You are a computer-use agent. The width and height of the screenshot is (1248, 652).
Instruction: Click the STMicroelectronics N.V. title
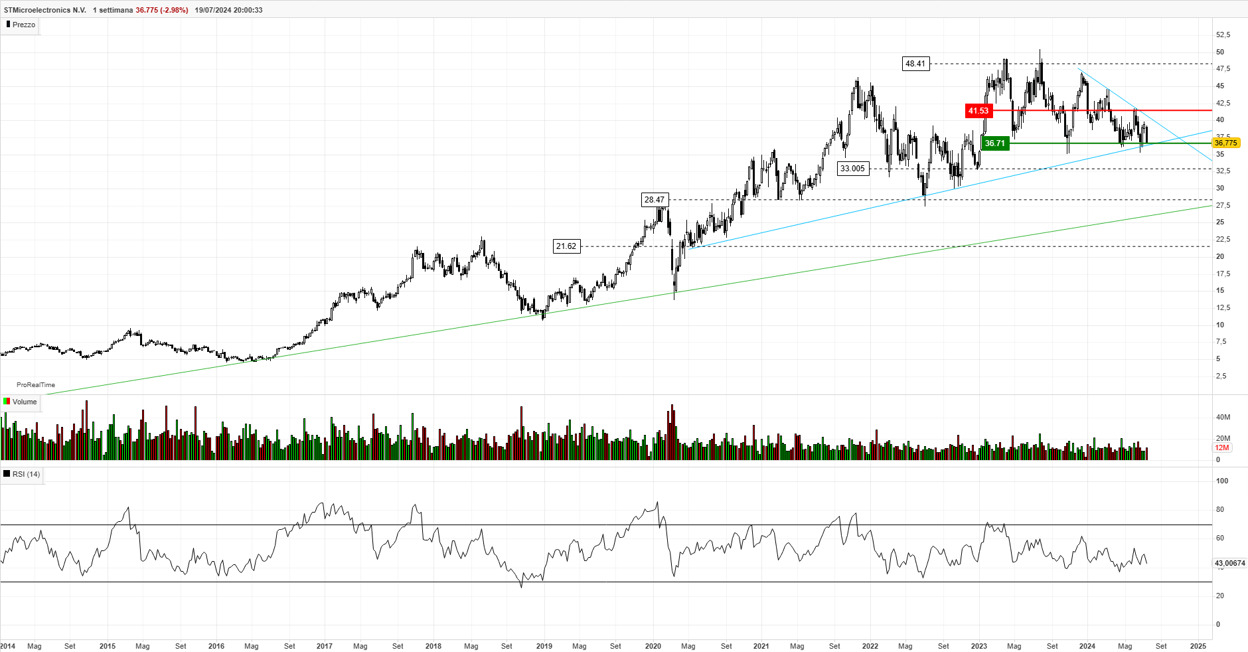tap(45, 10)
